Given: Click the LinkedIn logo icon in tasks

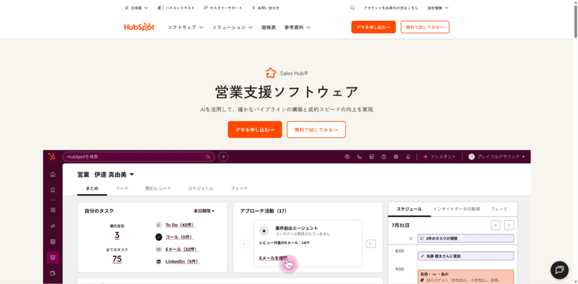Looking at the screenshot, I should pyautogui.click(x=159, y=261).
